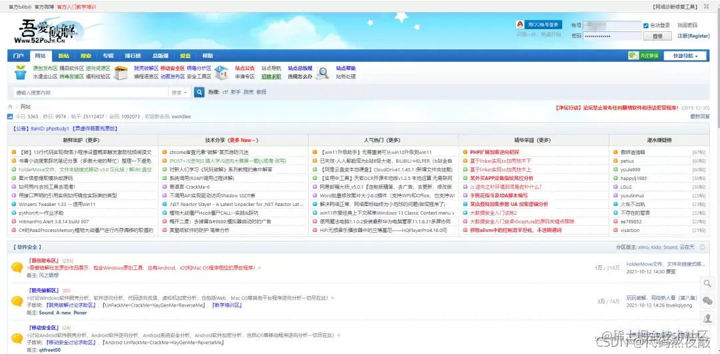Click the open box section icon
The height and width of the screenshot is (354, 720).
121,73
